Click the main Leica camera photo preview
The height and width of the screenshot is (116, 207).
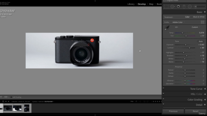79,51
